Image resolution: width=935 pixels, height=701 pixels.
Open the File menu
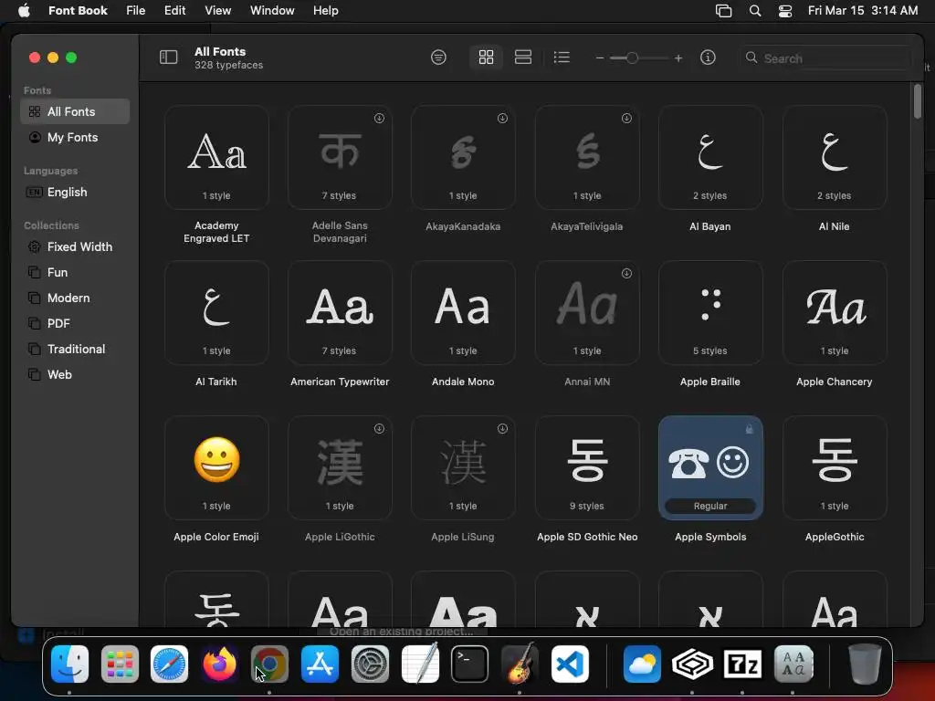(135, 10)
